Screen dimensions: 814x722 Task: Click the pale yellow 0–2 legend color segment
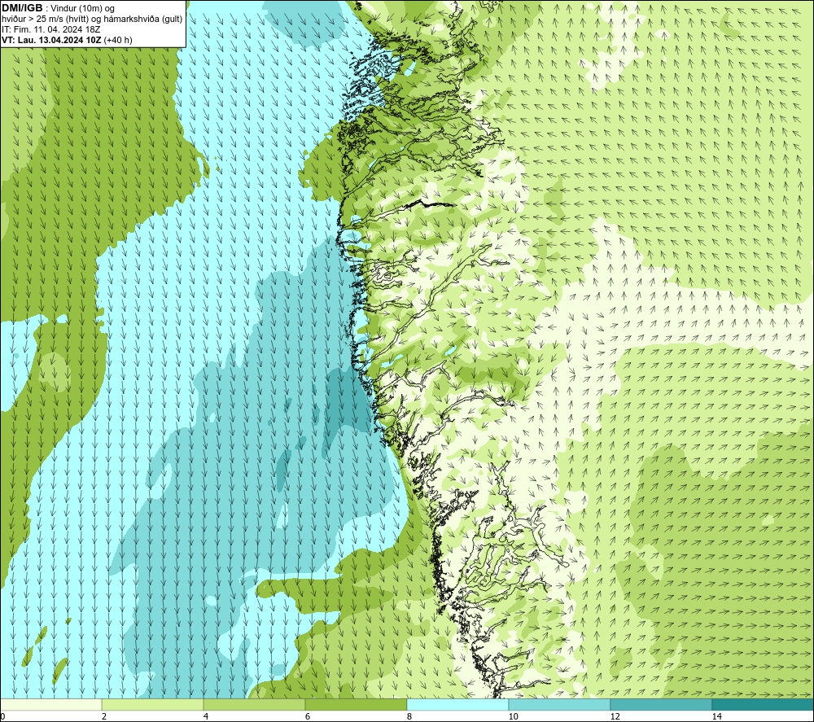[50, 704]
